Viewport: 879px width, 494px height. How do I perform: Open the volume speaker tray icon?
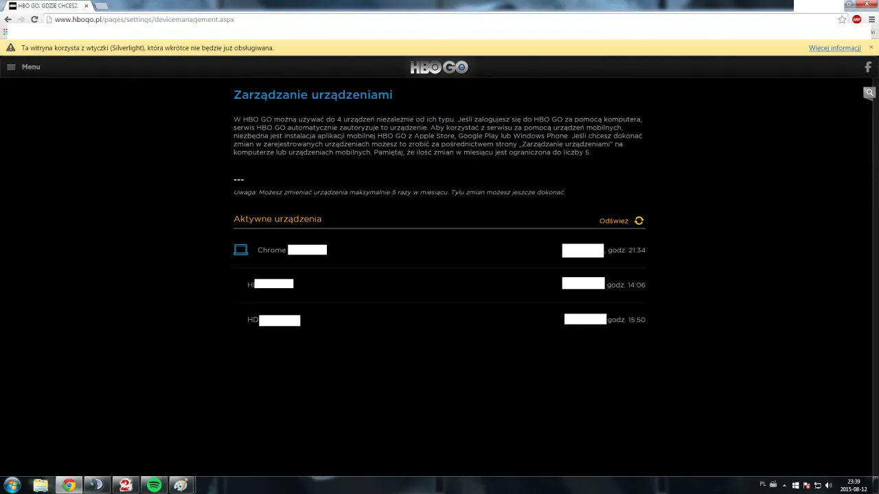(x=828, y=485)
